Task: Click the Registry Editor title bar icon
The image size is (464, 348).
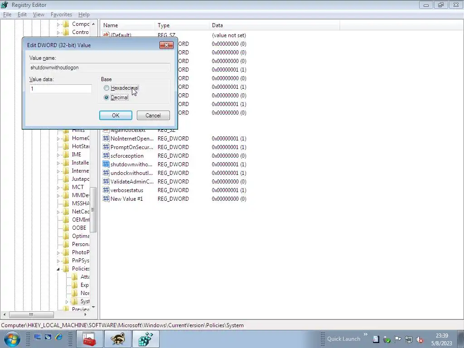Action: (5, 5)
